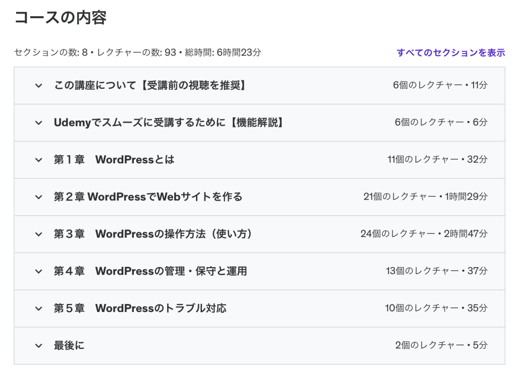Show all sections via すべてのセクションを表示

coord(450,53)
